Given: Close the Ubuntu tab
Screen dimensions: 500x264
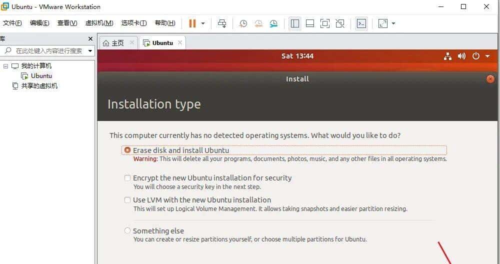Looking at the screenshot, I should [x=180, y=42].
